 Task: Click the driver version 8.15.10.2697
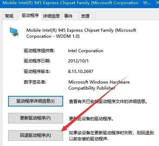pyautogui.click(x=81, y=71)
